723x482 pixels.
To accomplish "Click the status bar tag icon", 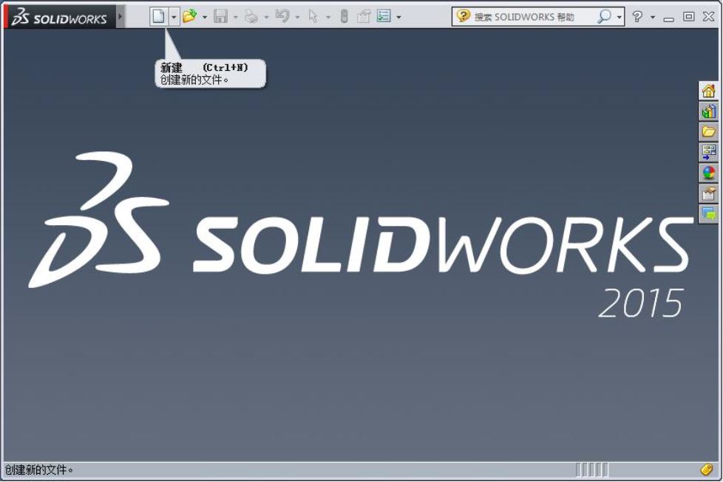I will [707, 469].
